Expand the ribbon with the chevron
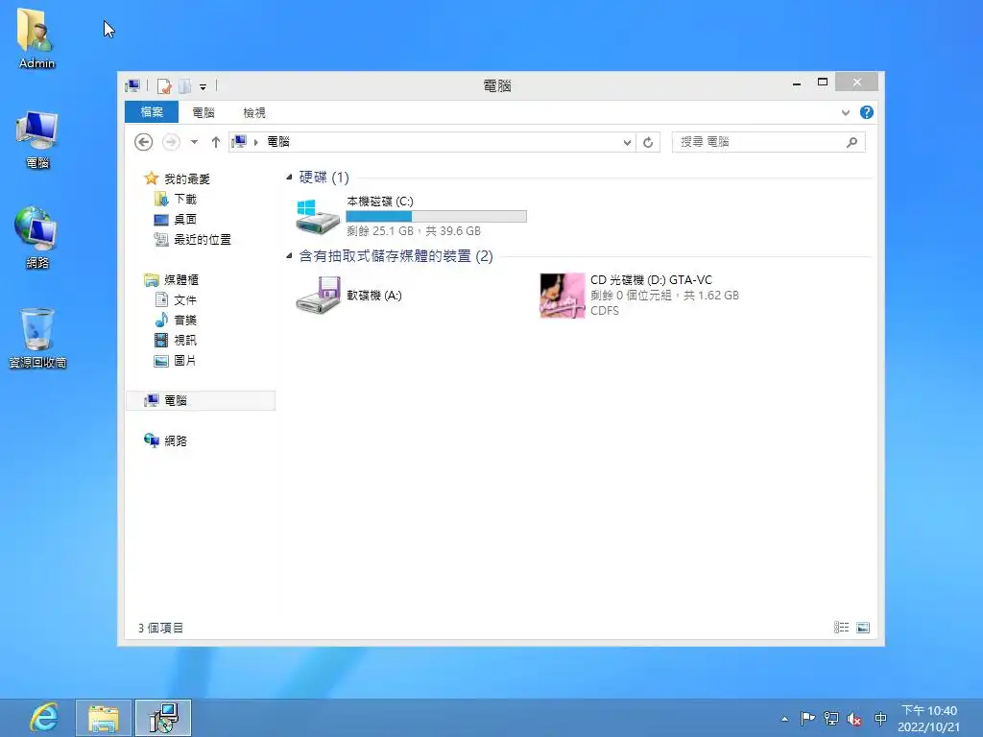This screenshot has height=737, width=983. point(846,113)
